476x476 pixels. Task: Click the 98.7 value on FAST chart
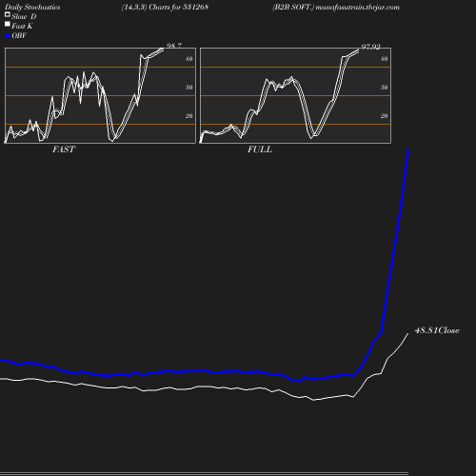[x=174, y=46]
